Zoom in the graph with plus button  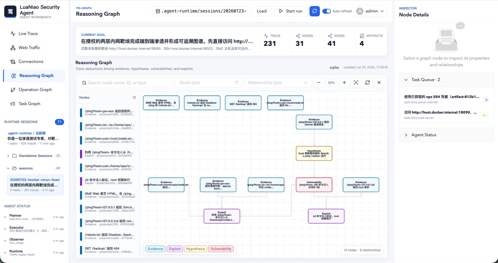coord(344,83)
